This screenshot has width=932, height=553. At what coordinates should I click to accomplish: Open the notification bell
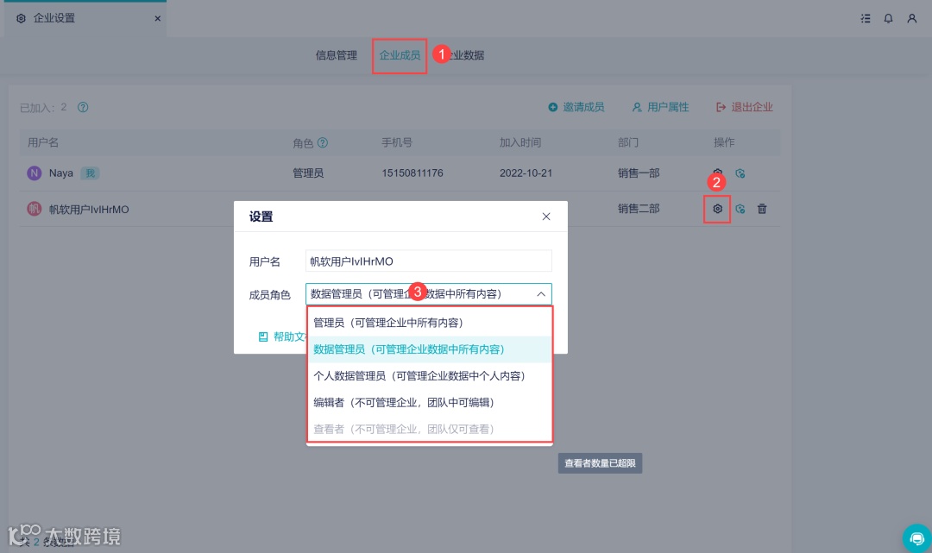click(887, 18)
